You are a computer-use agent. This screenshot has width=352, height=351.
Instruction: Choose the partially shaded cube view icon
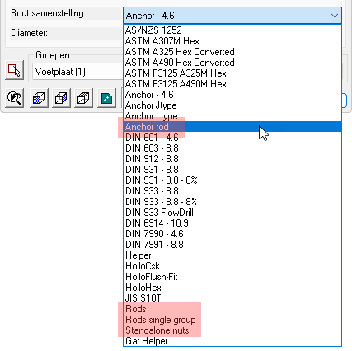(x=61, y=98)
